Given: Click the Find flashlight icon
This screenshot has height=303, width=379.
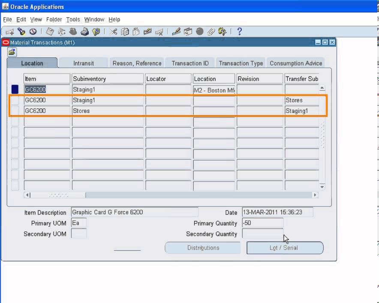Looking at the screenshot, I should tap(21, 32).
